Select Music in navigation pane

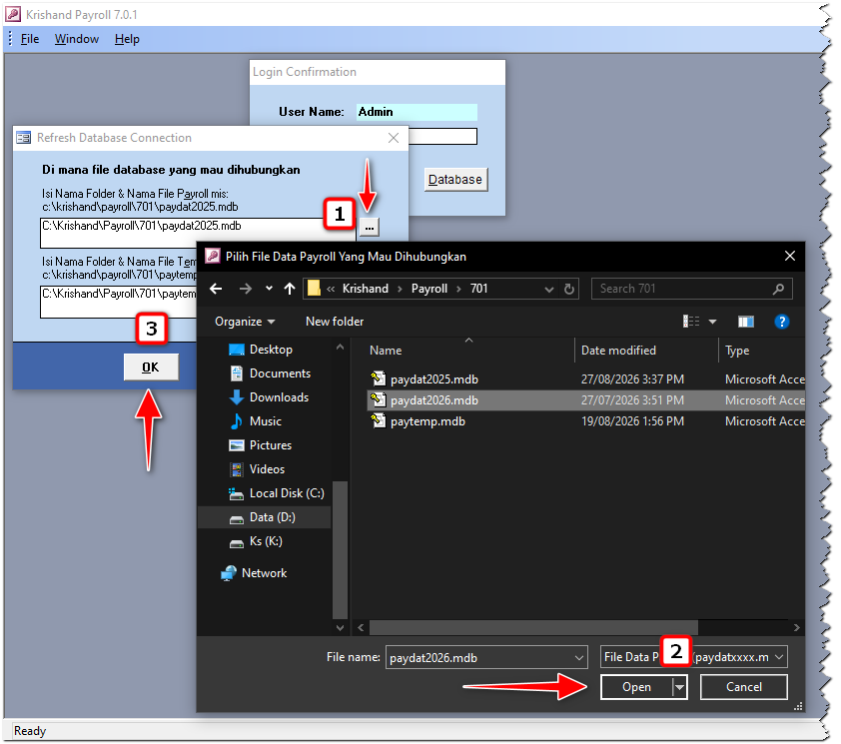point(265,421)
